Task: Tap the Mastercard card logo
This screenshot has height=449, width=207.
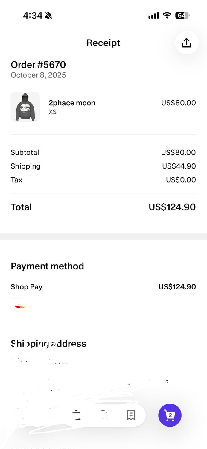Action: coord(20,306)
